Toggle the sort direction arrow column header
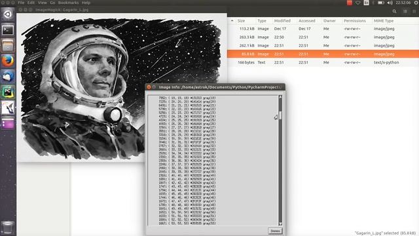Screen dimensions: 419x236 click(x=232, y=20)
